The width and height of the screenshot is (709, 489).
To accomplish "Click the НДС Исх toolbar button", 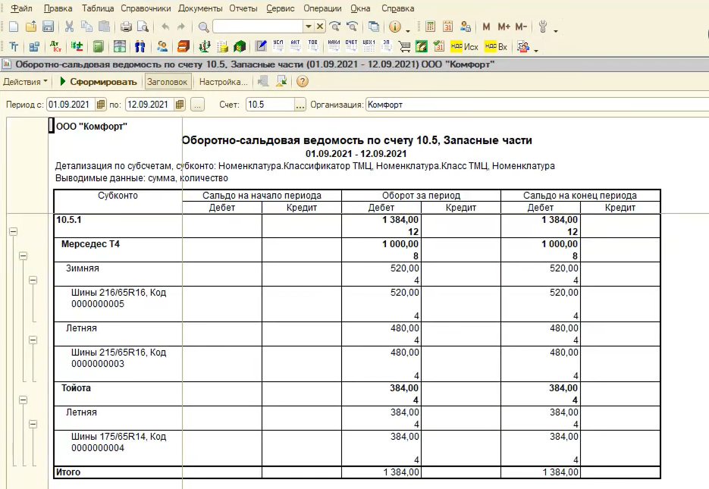I will click(464, 46).
